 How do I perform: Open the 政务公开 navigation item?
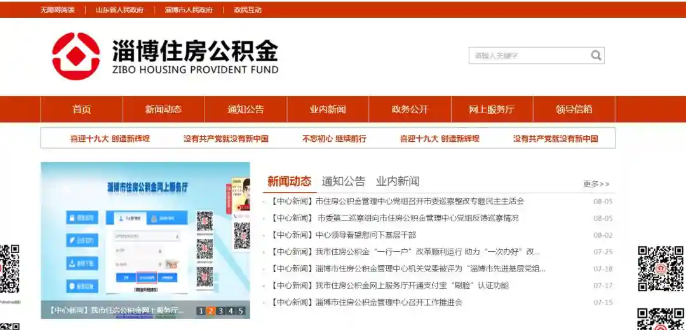410,109
